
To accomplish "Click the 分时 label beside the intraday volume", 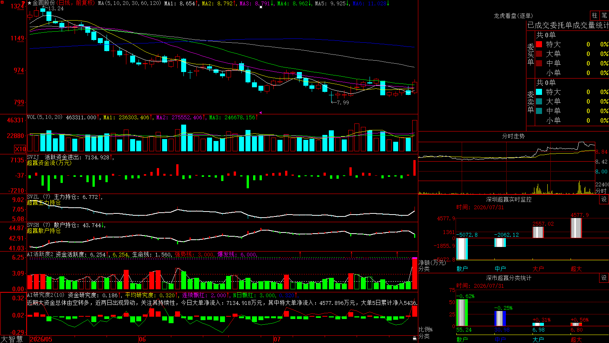I will 601,191.
